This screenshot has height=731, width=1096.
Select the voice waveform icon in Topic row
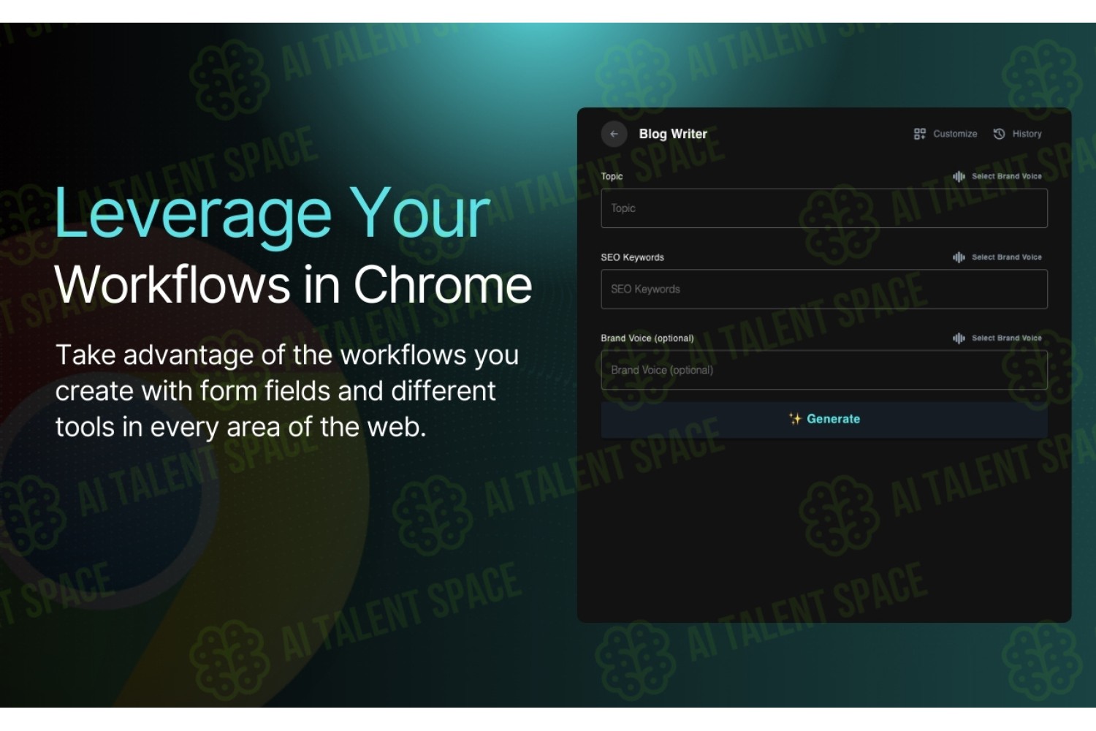click(x=959, y=176)
